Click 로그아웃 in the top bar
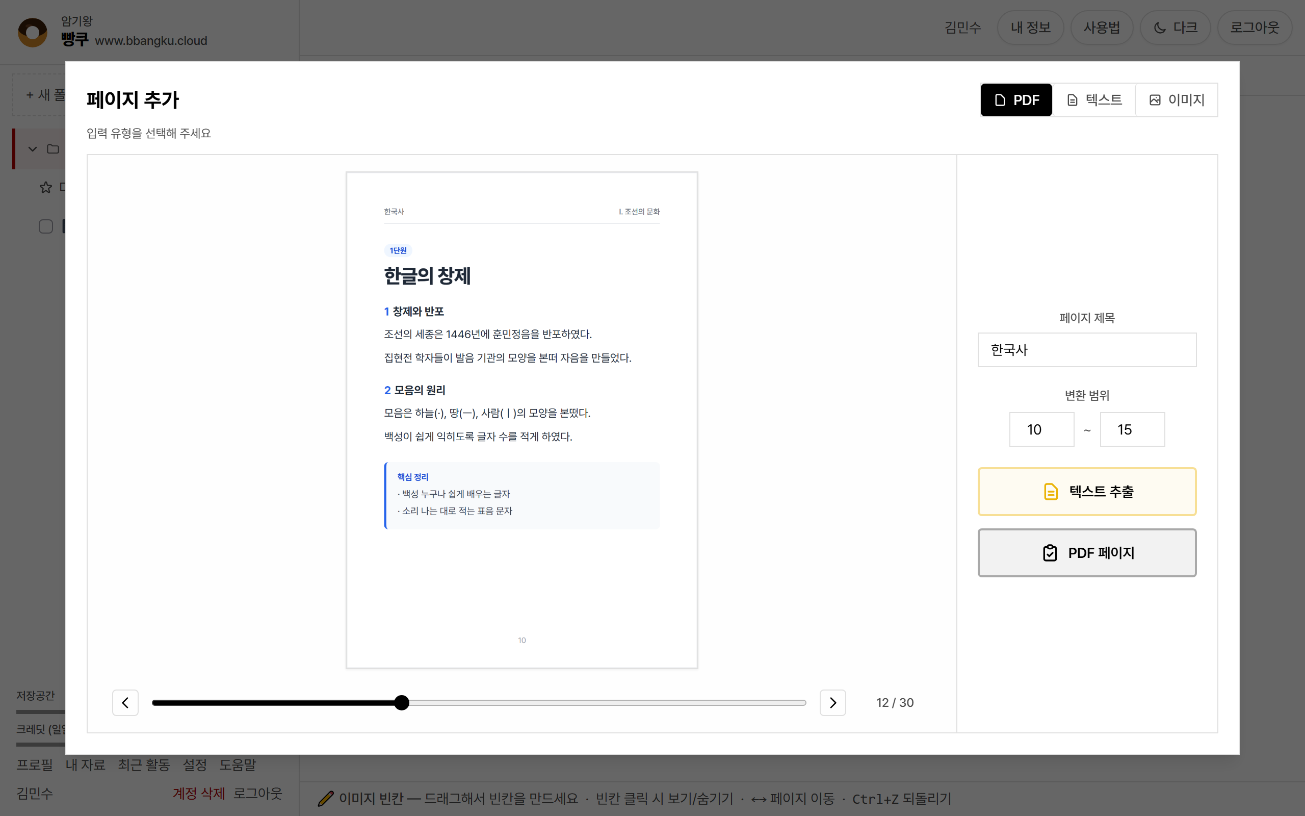Image resolution: width=1305 pixels, height=816 pixels. point(1255,28)
